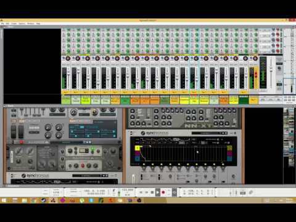Toggle the first step LED under Synchronous display
This screenshot has width=296, height=222.
[144, 165]
